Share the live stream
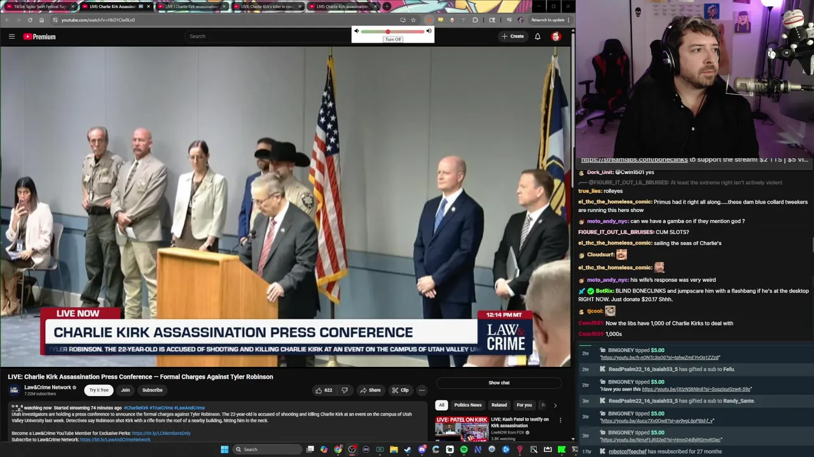 pos(370,390)
